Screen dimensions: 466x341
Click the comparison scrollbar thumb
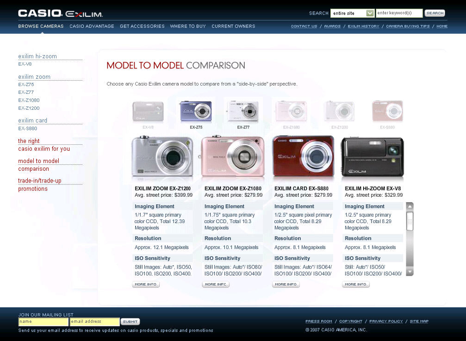[x=410, y=221]
